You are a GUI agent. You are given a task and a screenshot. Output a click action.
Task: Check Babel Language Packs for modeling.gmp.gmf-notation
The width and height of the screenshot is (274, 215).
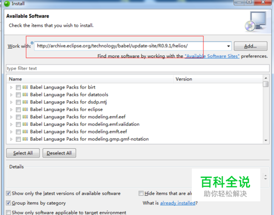point(18,140)
